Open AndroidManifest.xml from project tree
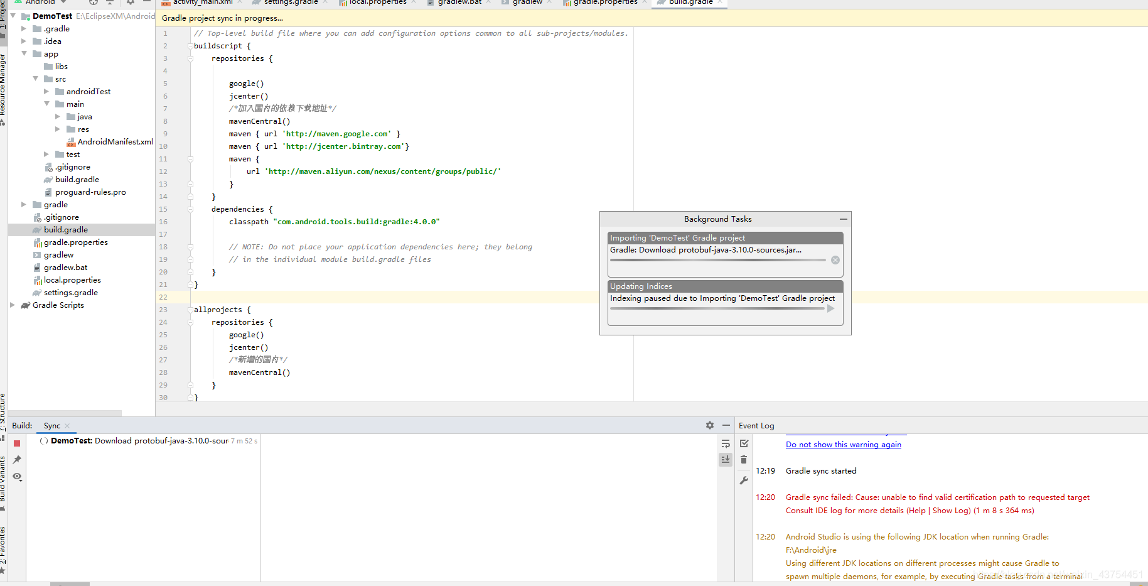 pyautogui.click(x=115, y=142)
